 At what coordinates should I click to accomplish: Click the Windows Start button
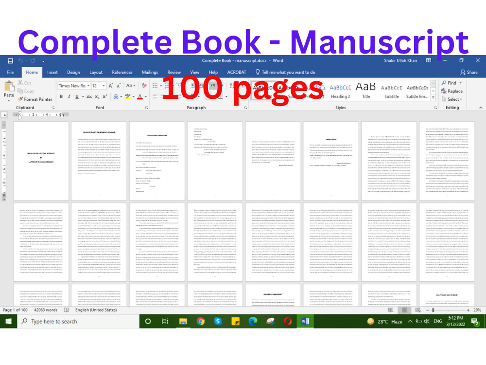8,322
